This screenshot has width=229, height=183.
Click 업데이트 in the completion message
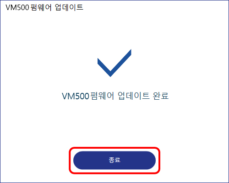point(134,96)
